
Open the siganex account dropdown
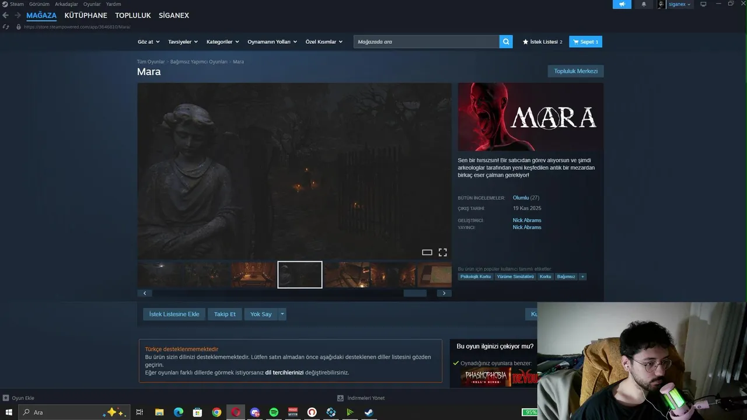click(679, 4)
